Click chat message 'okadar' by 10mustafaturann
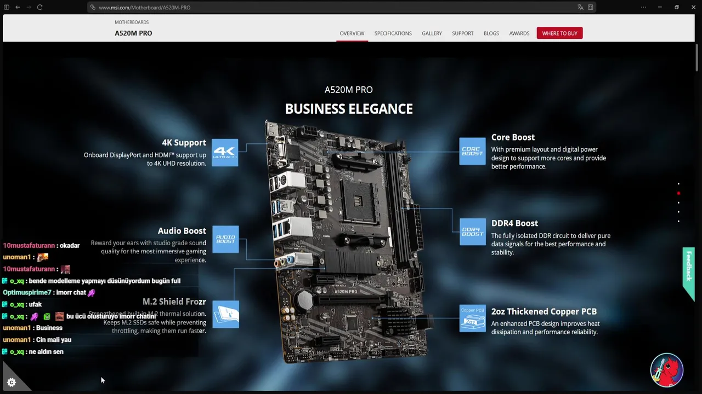Viewport: 702px width, 394px height. tap(70, 246)
